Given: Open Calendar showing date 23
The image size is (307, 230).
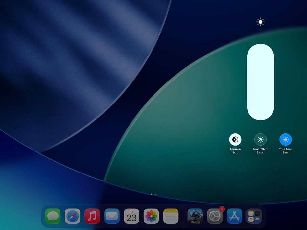Looking at the screenshot, I should tap(131, 216).
